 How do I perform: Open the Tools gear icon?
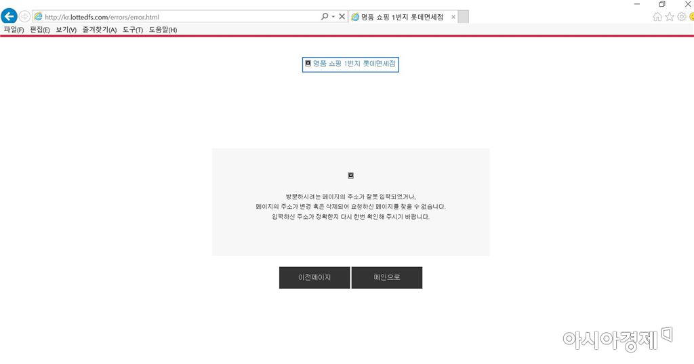pos(682,17)
